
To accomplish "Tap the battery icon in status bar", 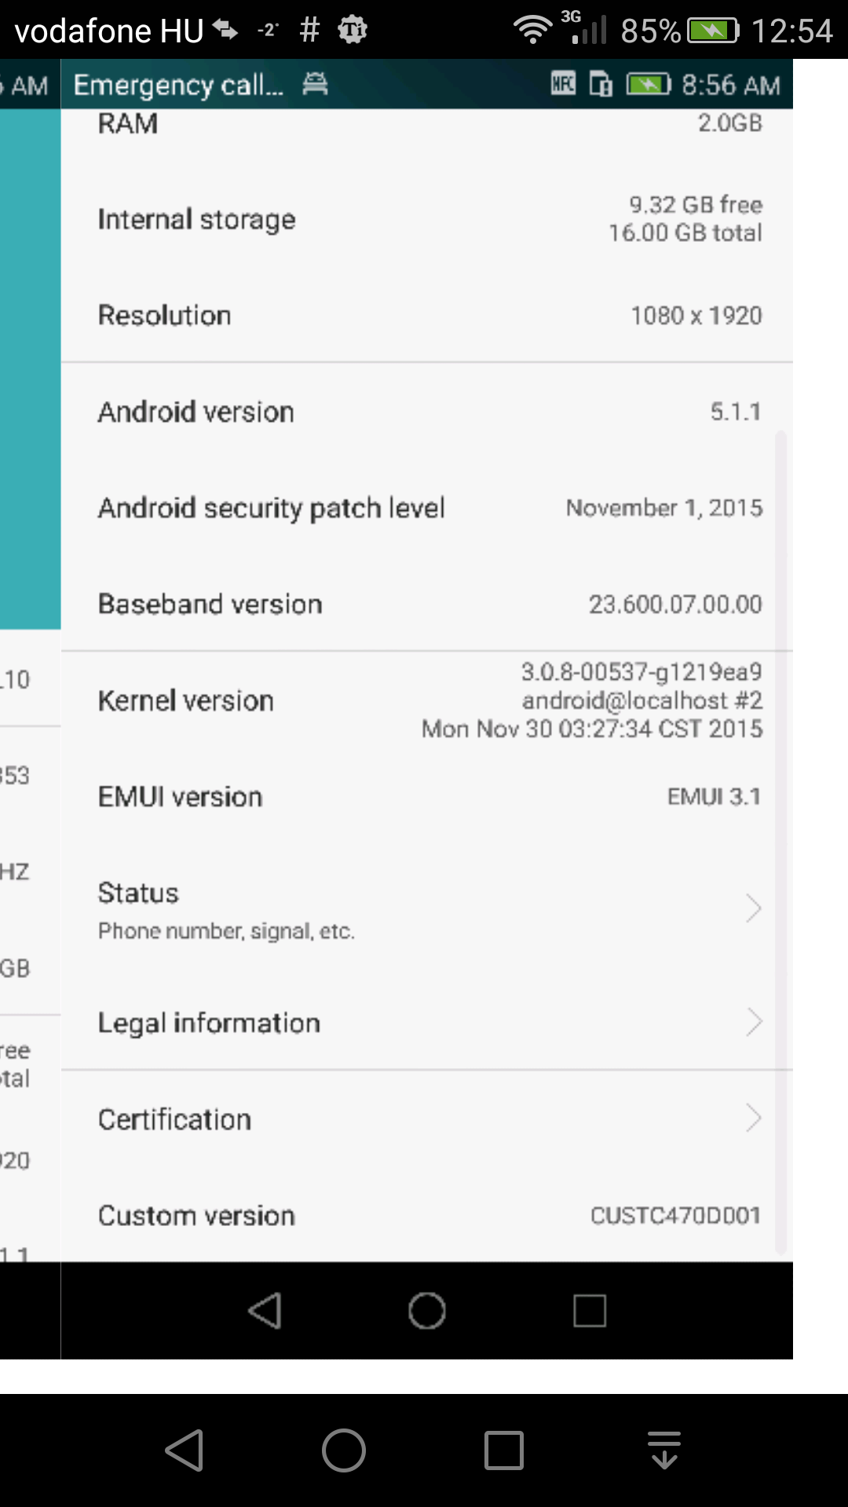I will point(713,31).
